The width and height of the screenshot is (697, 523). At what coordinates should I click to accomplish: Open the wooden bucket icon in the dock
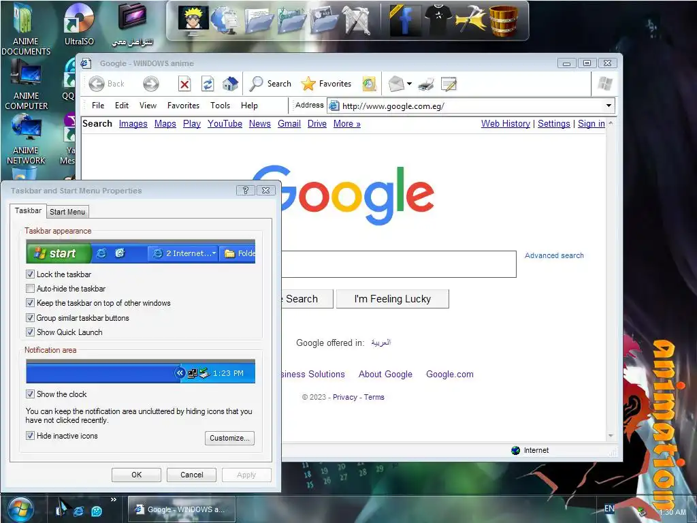(504, 20)
